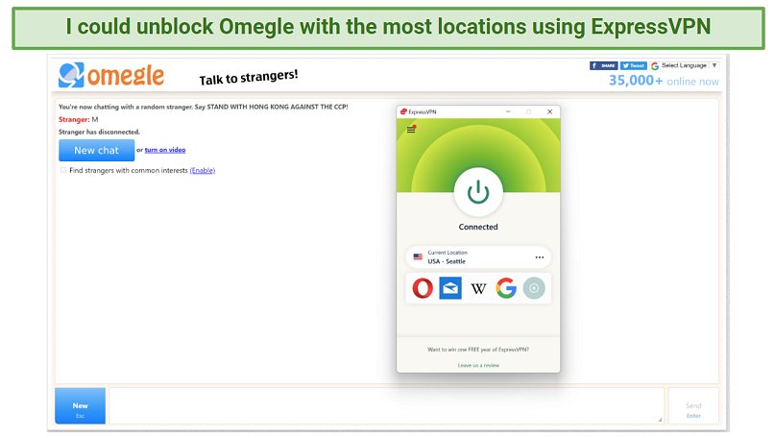
Task: Click the Twitter Tweet button
Action: (634, 65)
